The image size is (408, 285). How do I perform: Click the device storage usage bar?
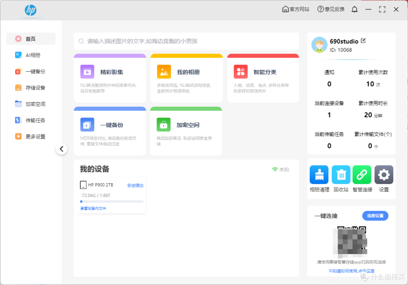point(111,201)
